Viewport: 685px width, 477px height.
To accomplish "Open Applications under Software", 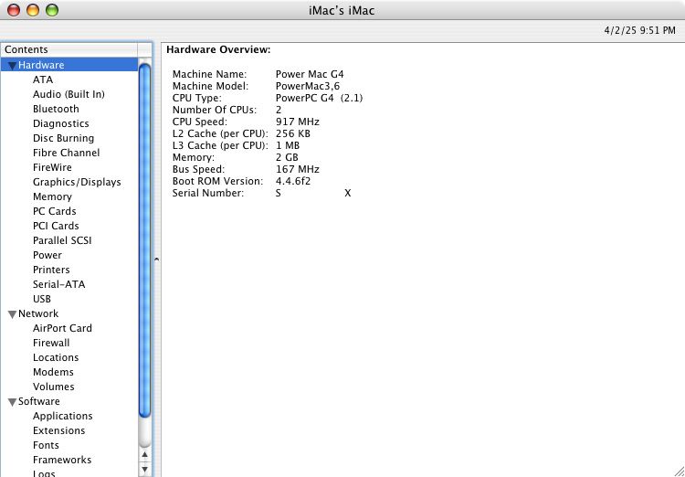I will click(63, 416).
